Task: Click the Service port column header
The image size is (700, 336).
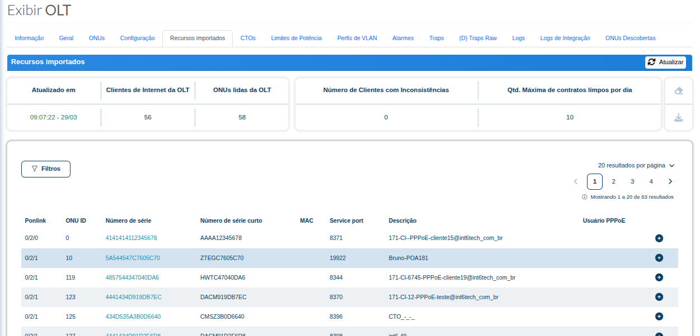Action: point(346,221)
